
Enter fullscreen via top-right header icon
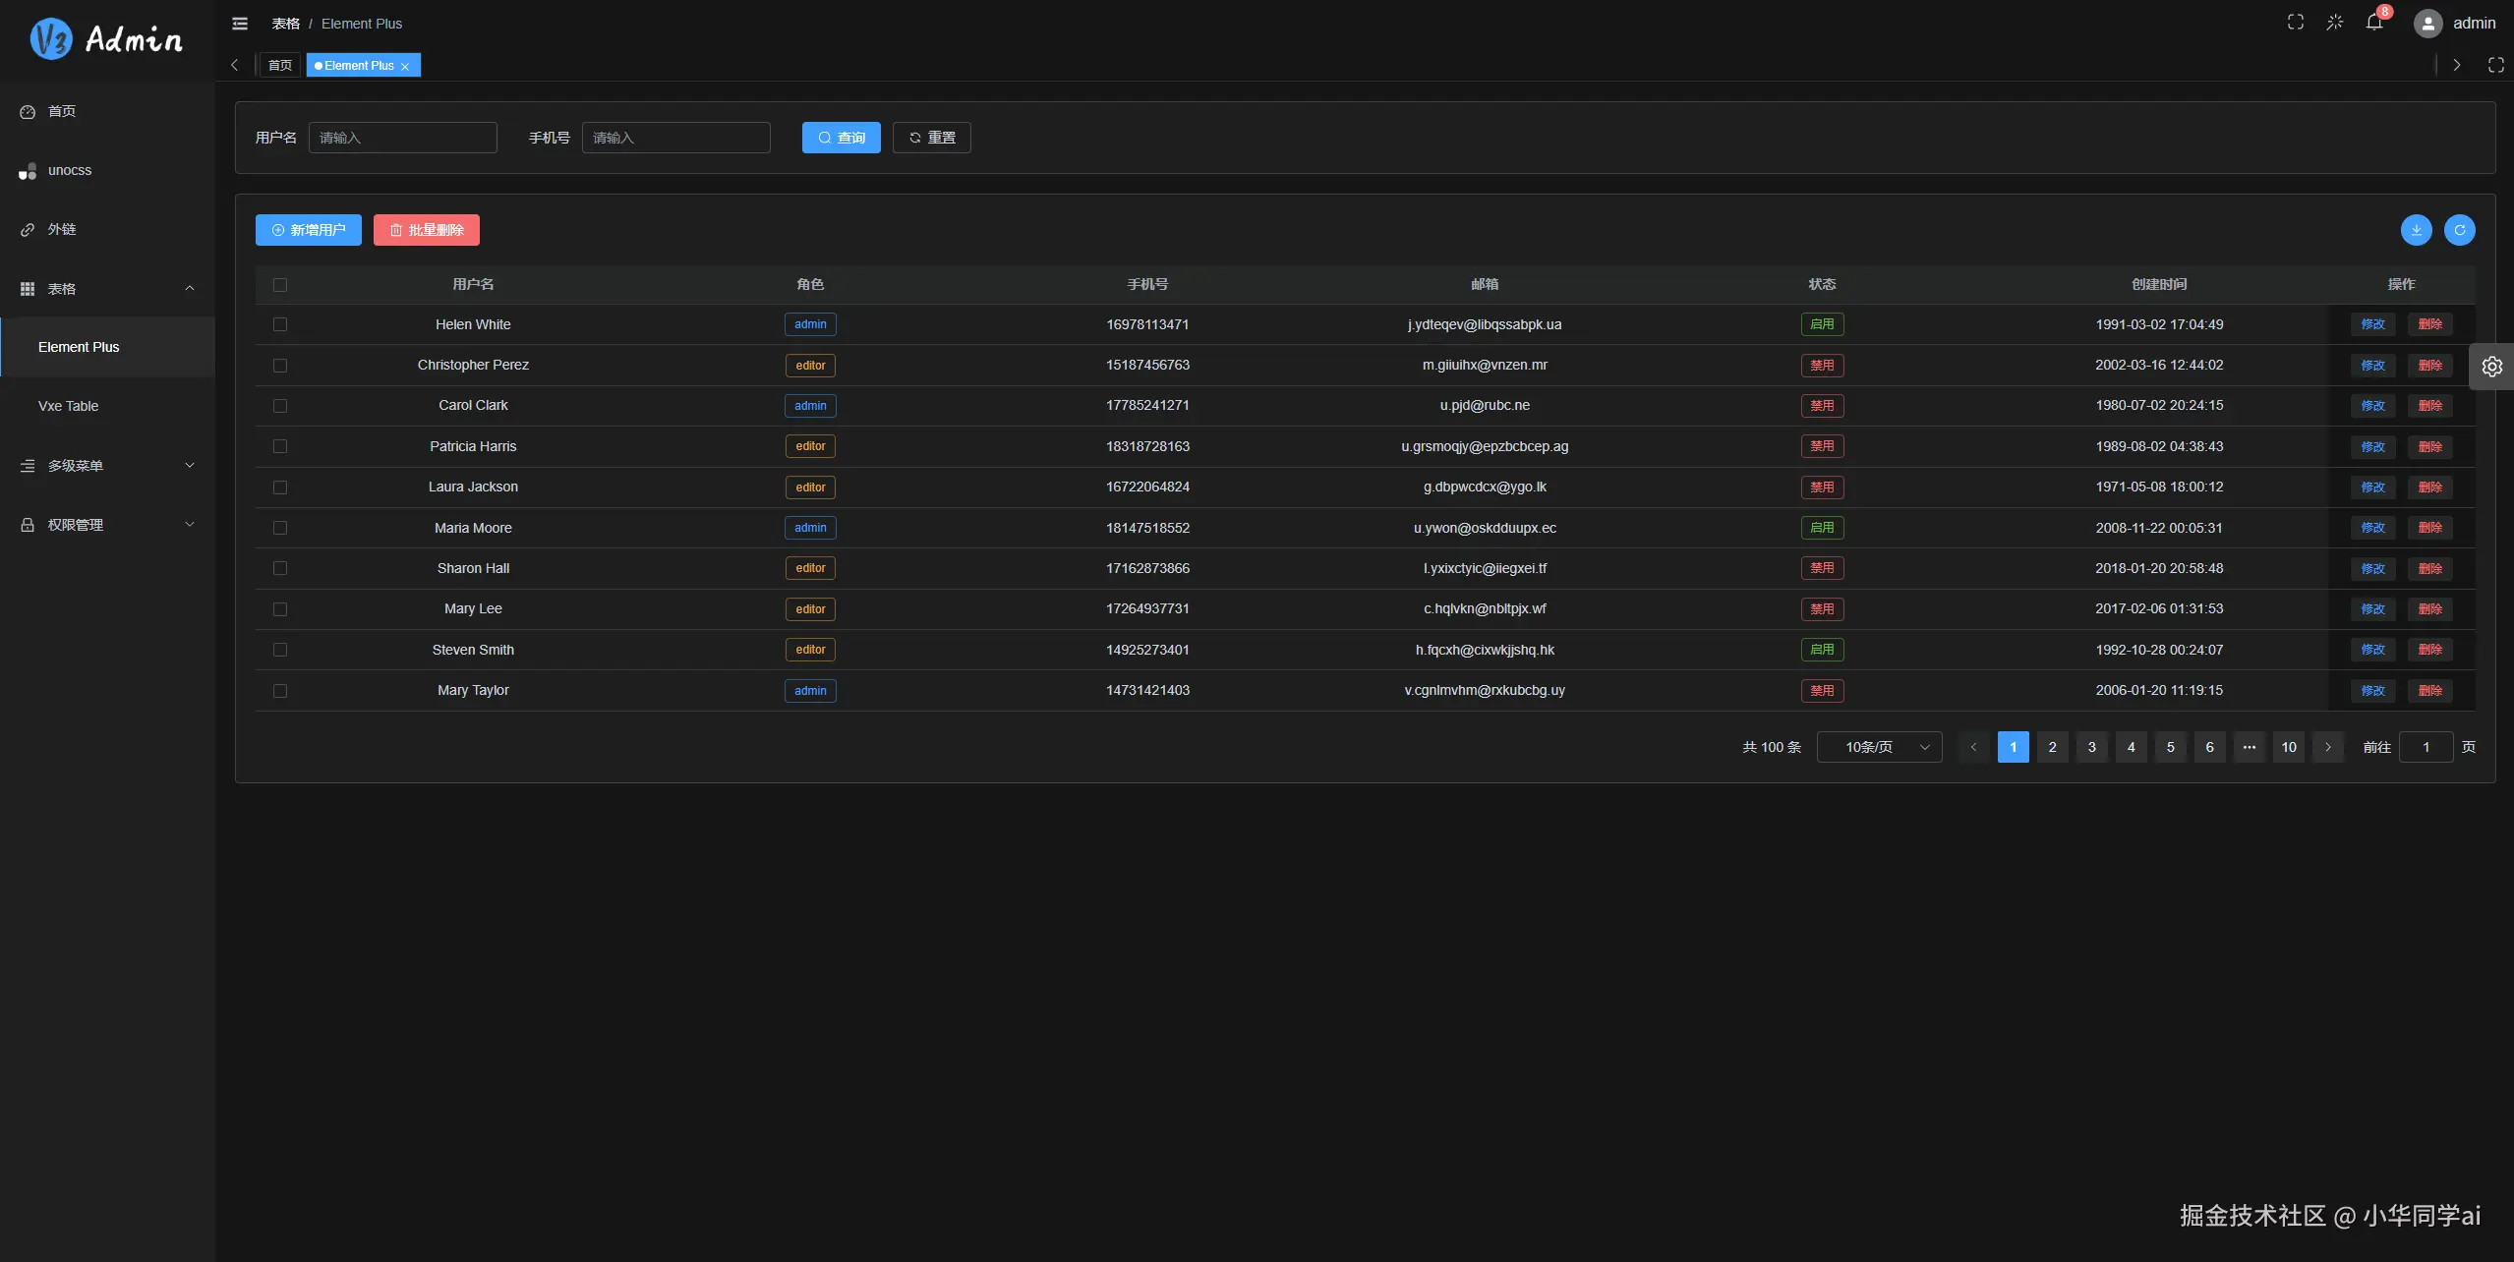pos(2295,23)
